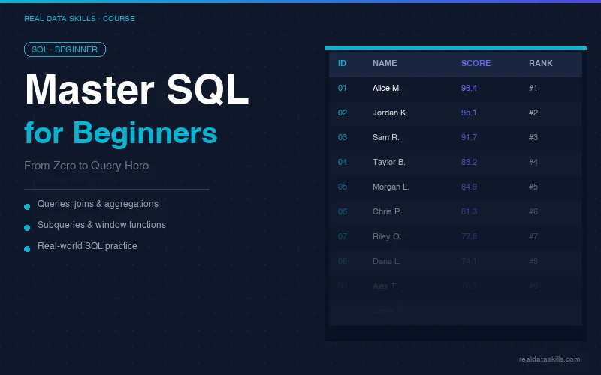Click 'From Zero to Query Hero' subtitle
Image resolution: width=601 pixels, height=375 pixels.
point(86,166)
